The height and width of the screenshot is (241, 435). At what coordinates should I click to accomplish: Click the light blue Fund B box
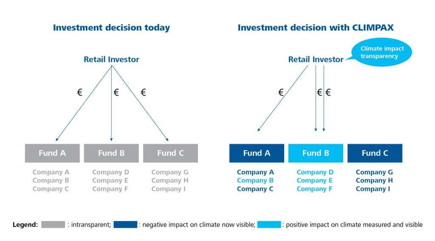tap(316, 153)
